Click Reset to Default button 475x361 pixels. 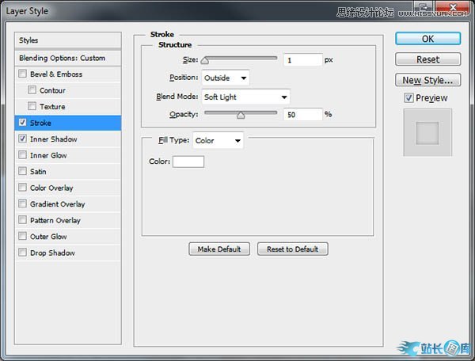tap(292, 249)
